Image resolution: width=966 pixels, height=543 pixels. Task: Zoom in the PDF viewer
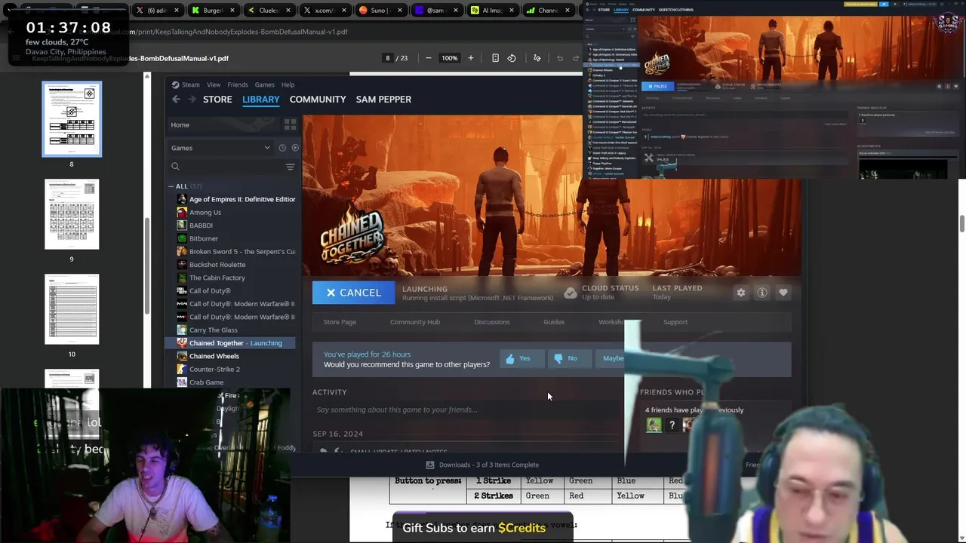(x=470, y=58)
